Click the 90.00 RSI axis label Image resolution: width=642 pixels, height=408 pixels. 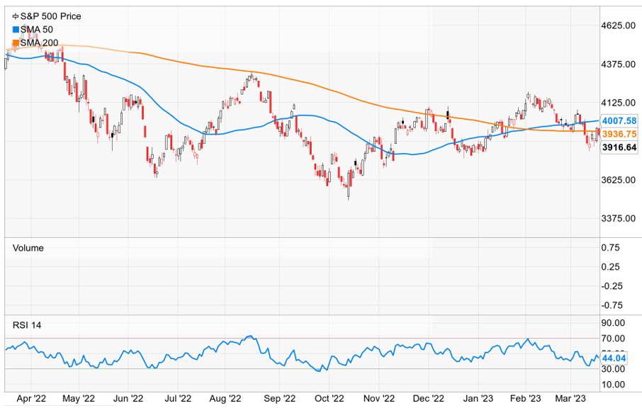(x=613, y=323)
